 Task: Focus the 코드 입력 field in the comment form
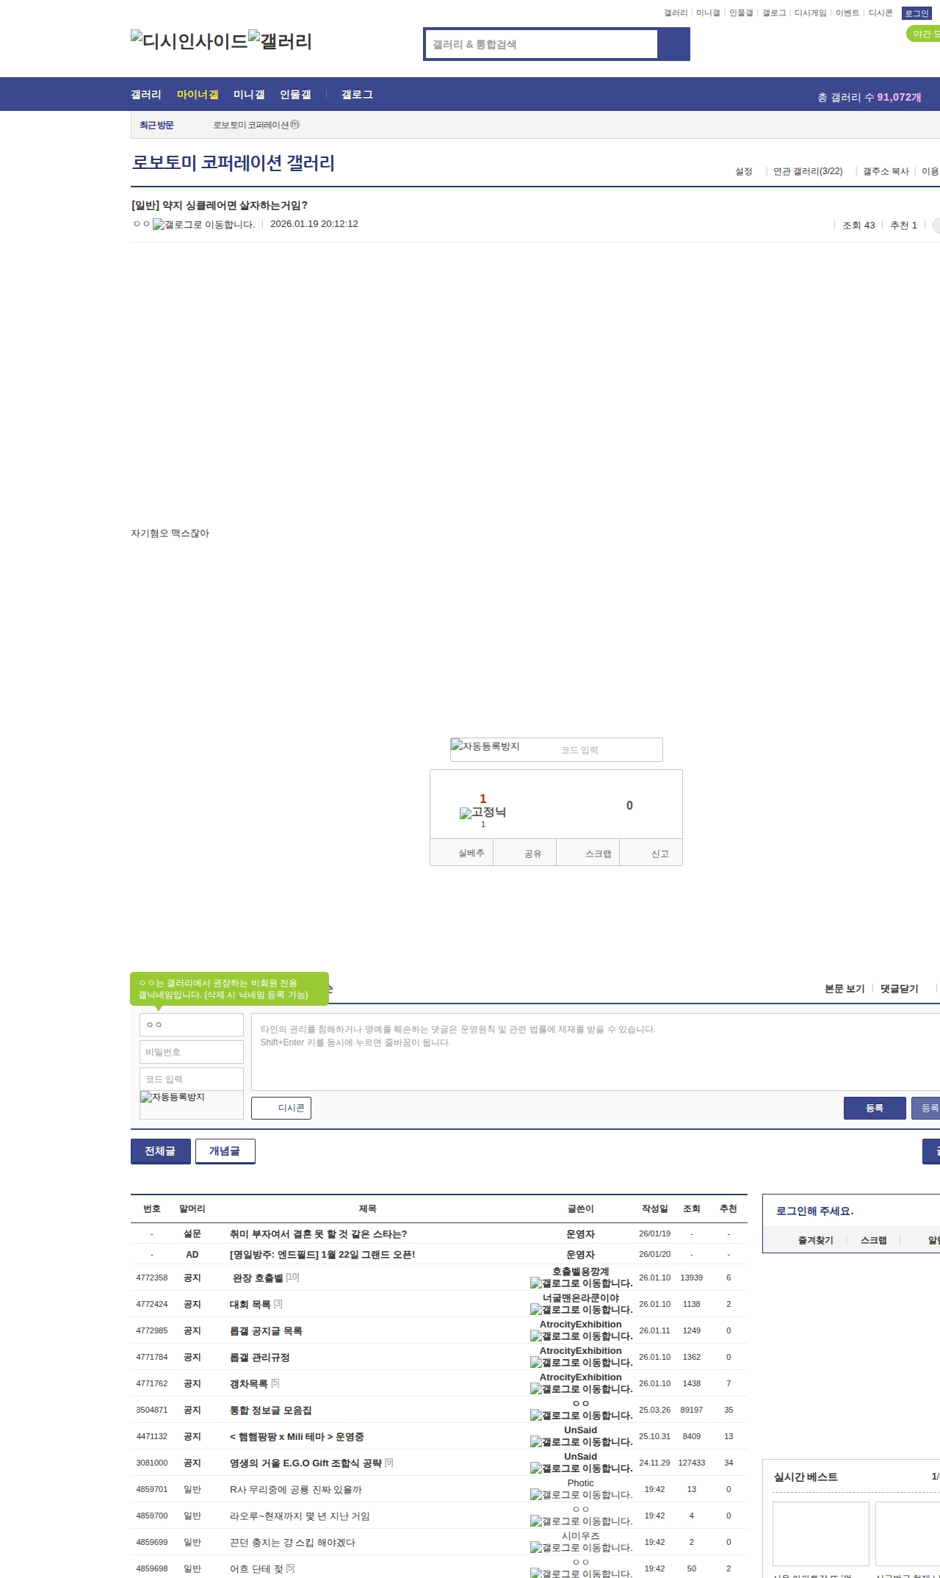point(192,1079)
